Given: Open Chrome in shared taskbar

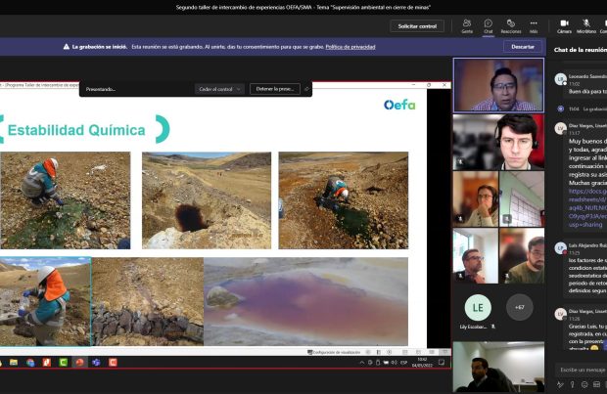Looking at the screenshot, I should [x=30, y=363].
